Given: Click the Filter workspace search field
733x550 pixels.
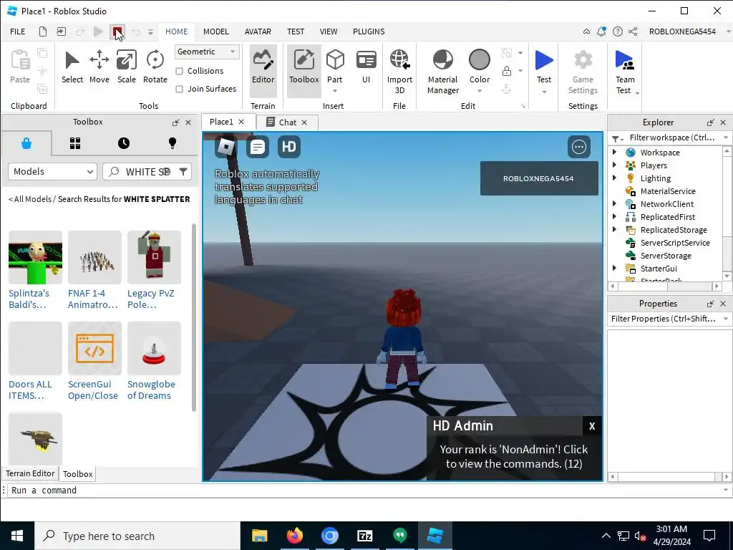Looking at the screenshot, I should 671,137.
